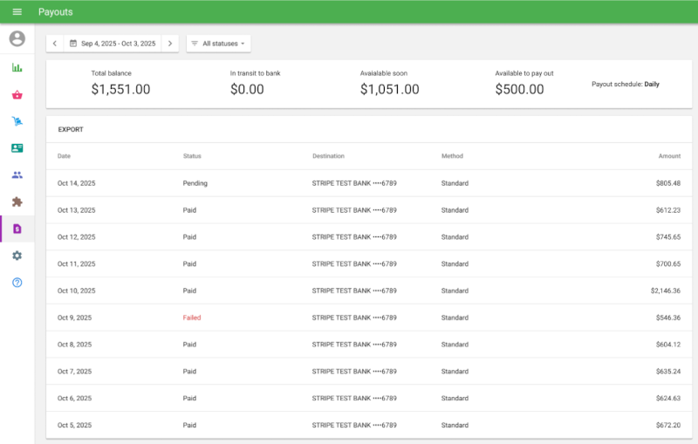Select the Oct 13, 2025 payout date
This screenshot has height=444, width=698.
[76, 210]
